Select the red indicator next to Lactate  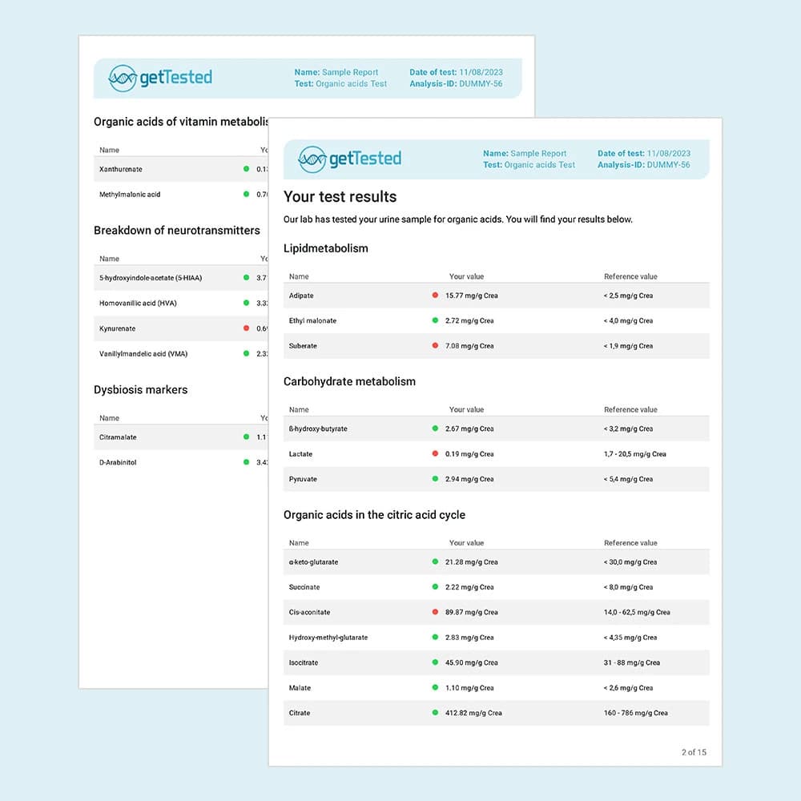tap(435, 454)
